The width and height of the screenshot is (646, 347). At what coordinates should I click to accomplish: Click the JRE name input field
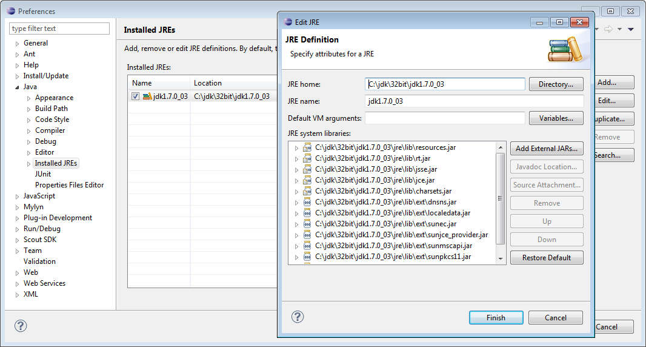coord(475,101)
